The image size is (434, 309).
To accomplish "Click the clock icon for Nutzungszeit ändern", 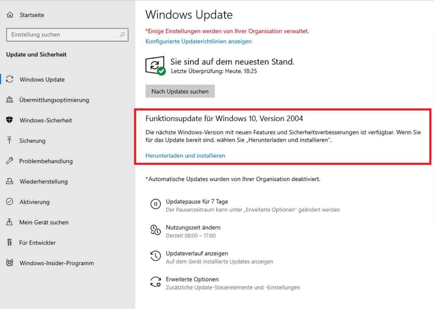I will tap(155, 230).
